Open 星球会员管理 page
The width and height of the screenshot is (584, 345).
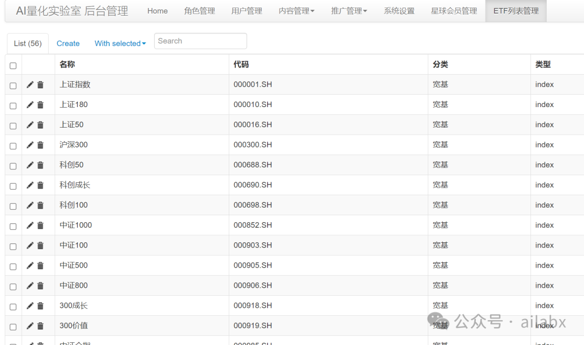pyautogui.click(x=454, y=11)
